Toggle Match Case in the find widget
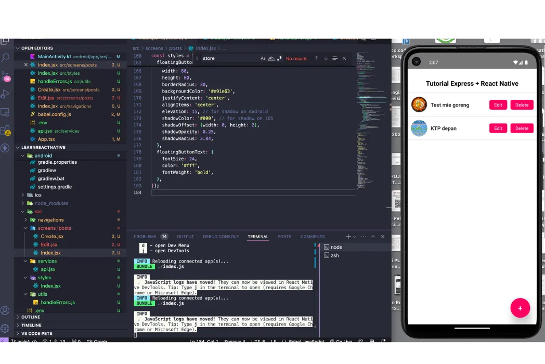This screenshot has height=364, width=545. coord(263,58)
